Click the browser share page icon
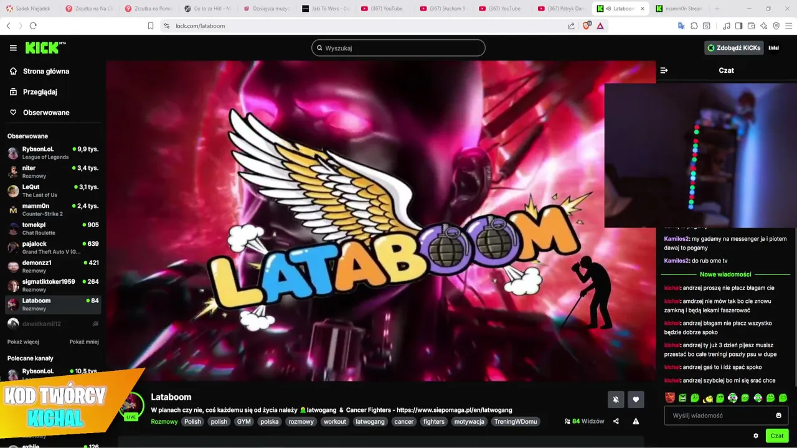Image resolution: width=797 pixels, height=448 pixels. pos(571,26)
